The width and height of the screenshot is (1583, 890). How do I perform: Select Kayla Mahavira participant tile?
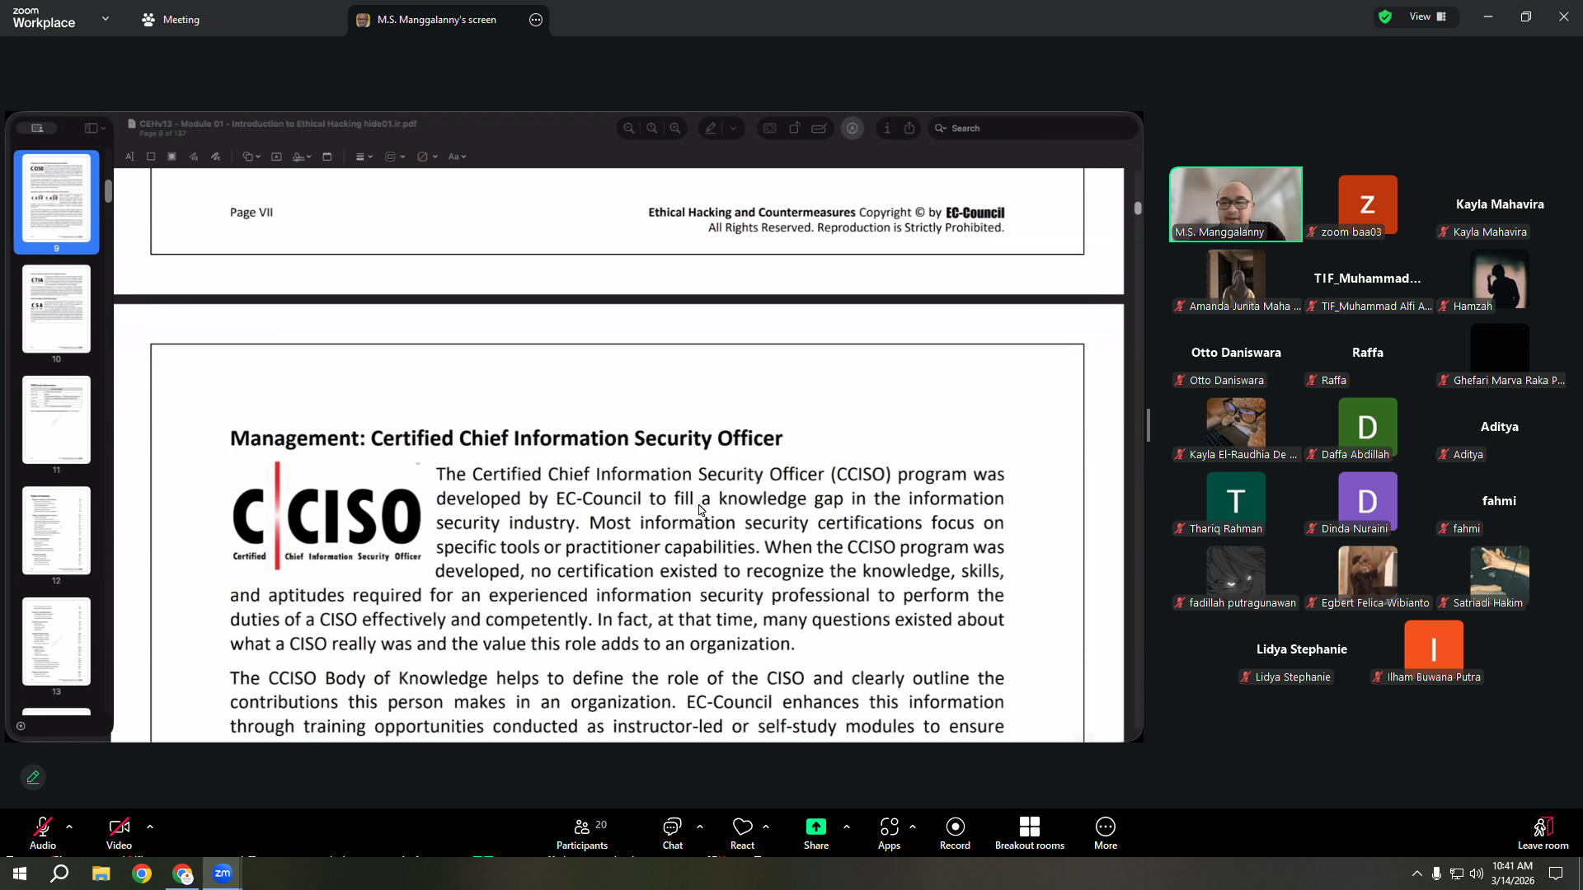(1500, 204)
